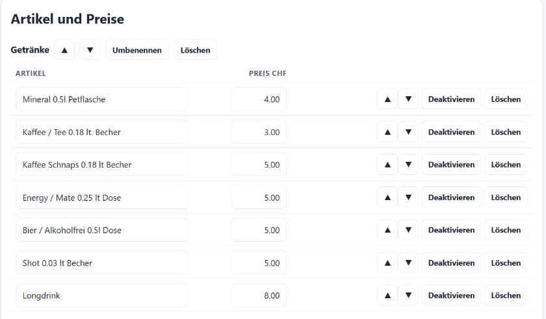546x319 pixels.
Task: Delete Shot 0.03 lt Becher article
Action: [506, 262]
